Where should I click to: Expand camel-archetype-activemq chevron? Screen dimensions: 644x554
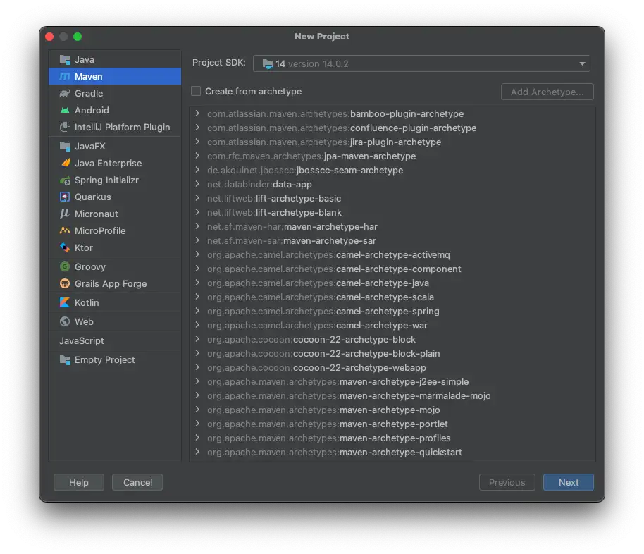coord(197,254)
